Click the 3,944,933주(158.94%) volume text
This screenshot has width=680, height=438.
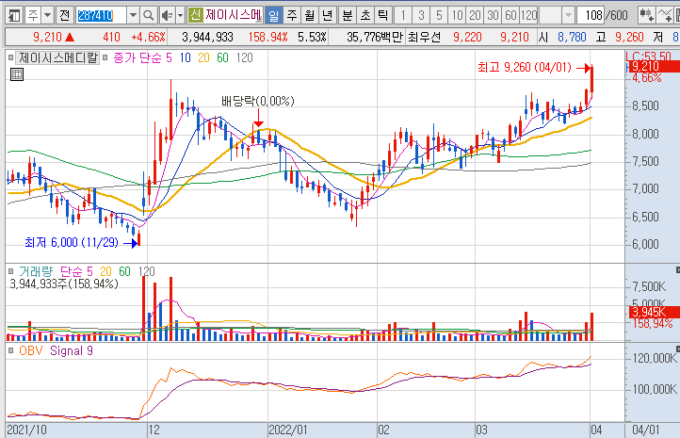[x=64, y=284]
